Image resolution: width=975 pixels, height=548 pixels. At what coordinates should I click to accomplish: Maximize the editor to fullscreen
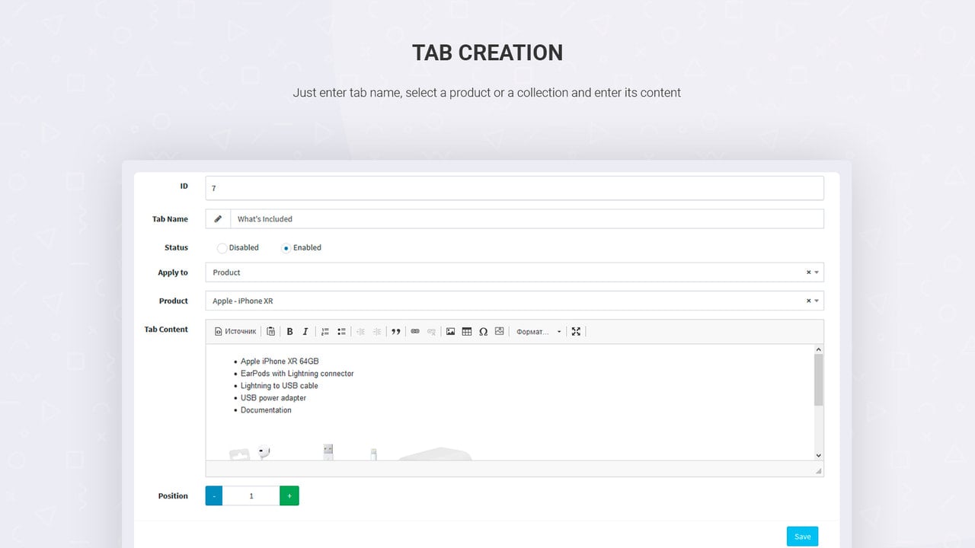(x=576, y=332)
